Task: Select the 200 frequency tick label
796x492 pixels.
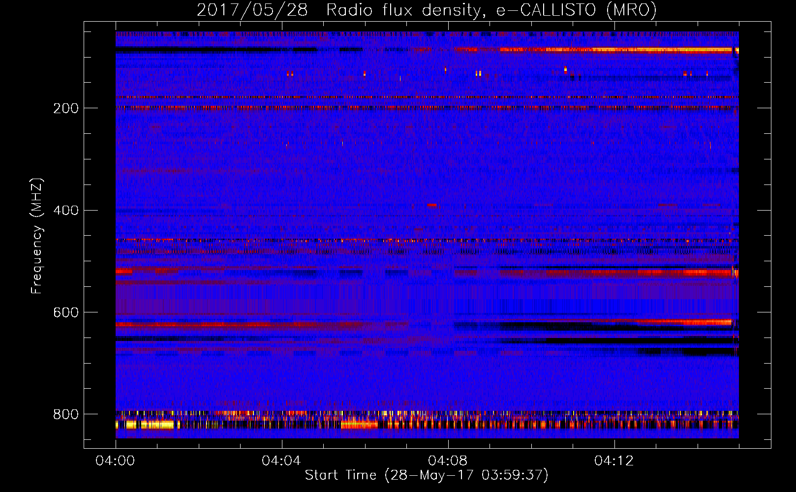Action: click(66, 108)
